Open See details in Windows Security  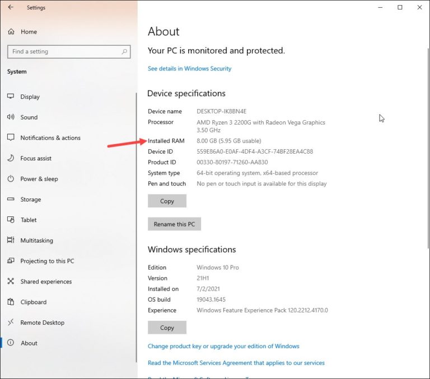[x=189, y=69]
